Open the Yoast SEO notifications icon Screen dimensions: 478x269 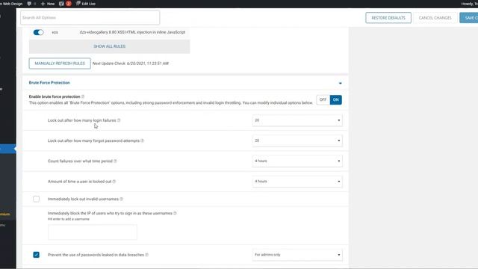[x=65, y=4]
